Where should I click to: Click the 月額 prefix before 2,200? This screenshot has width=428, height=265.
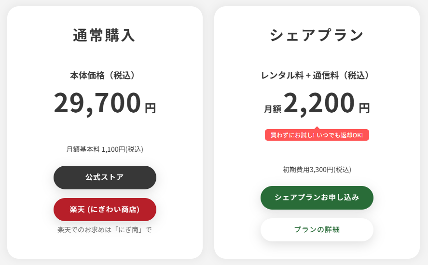tap(272, 109)
